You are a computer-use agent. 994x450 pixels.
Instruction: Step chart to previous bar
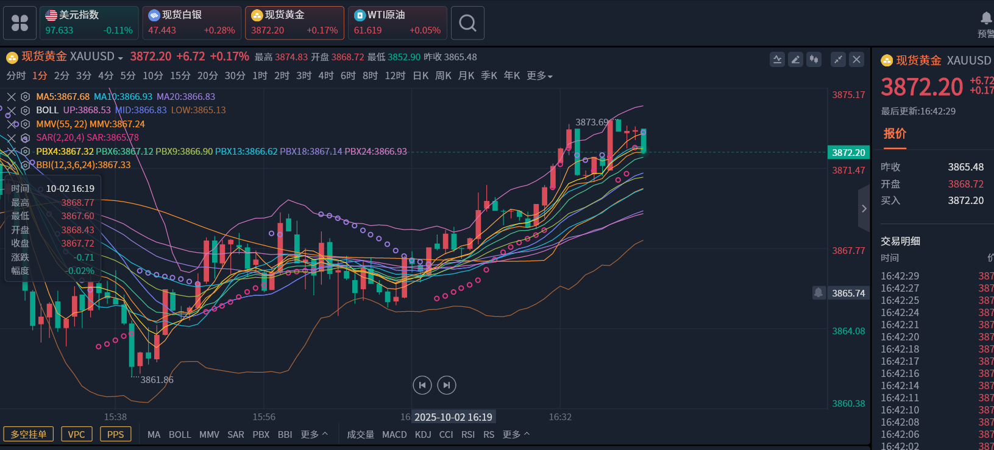click(x=422, y=385)
